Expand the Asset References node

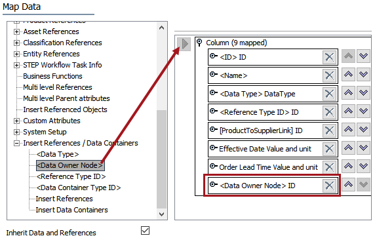16,31
